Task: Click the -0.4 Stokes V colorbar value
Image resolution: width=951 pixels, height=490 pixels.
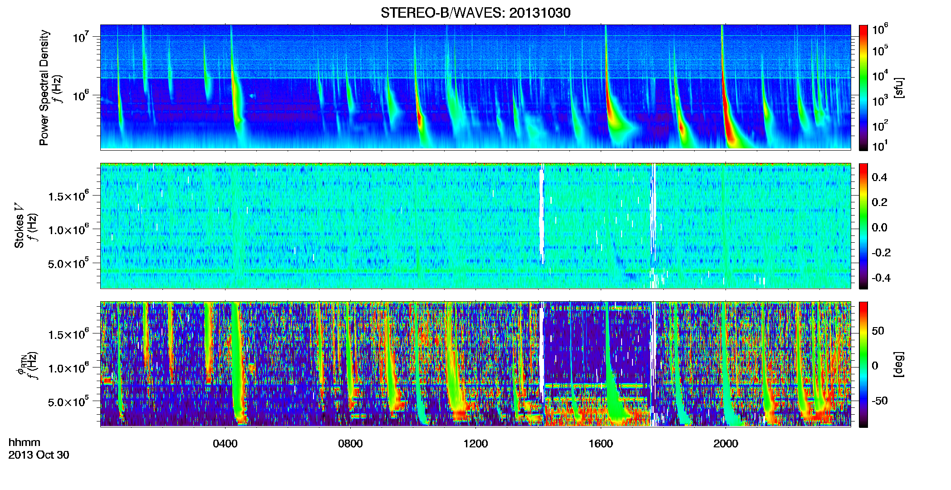Action: pos(881,278)
